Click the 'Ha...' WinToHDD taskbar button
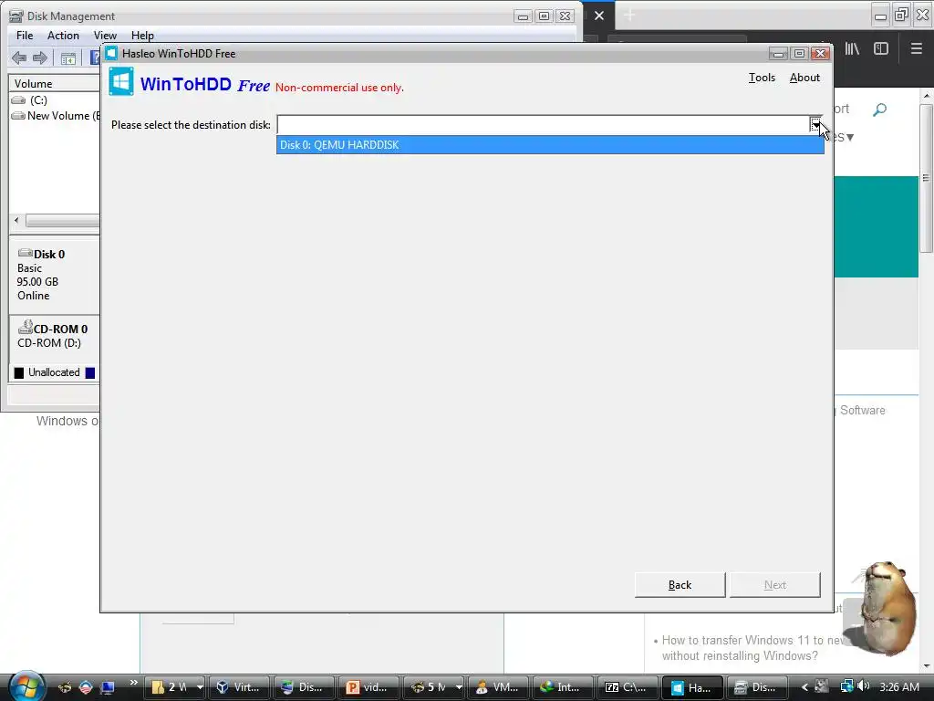The width and height of the screenshot is (934, 701). coord(693,687)
